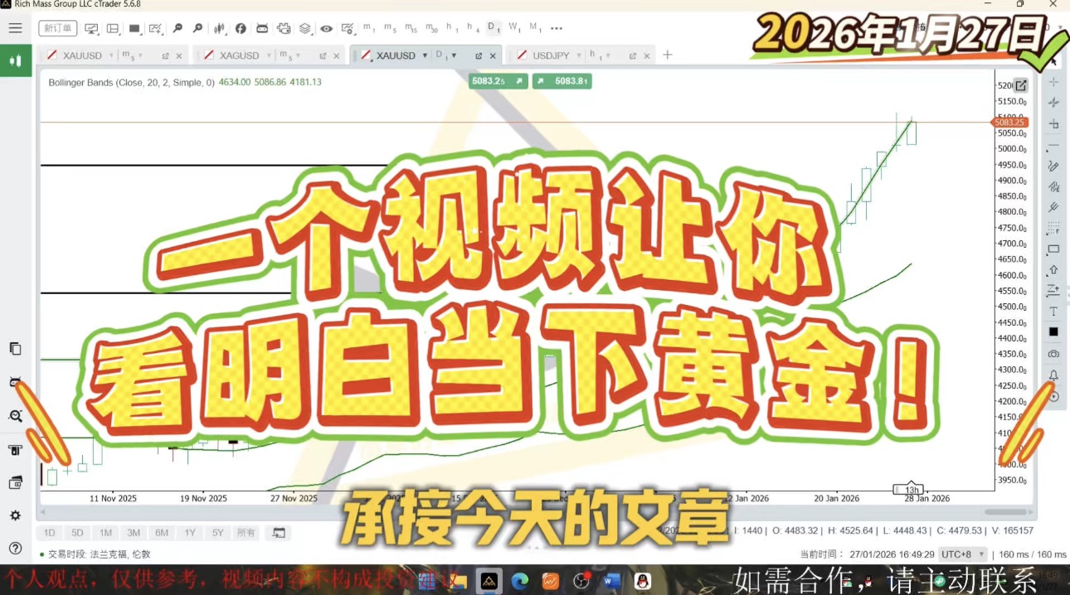Select the crosshair tool in right toolbar
This screenshot has width=1070, height=595.
(1053, 81)
